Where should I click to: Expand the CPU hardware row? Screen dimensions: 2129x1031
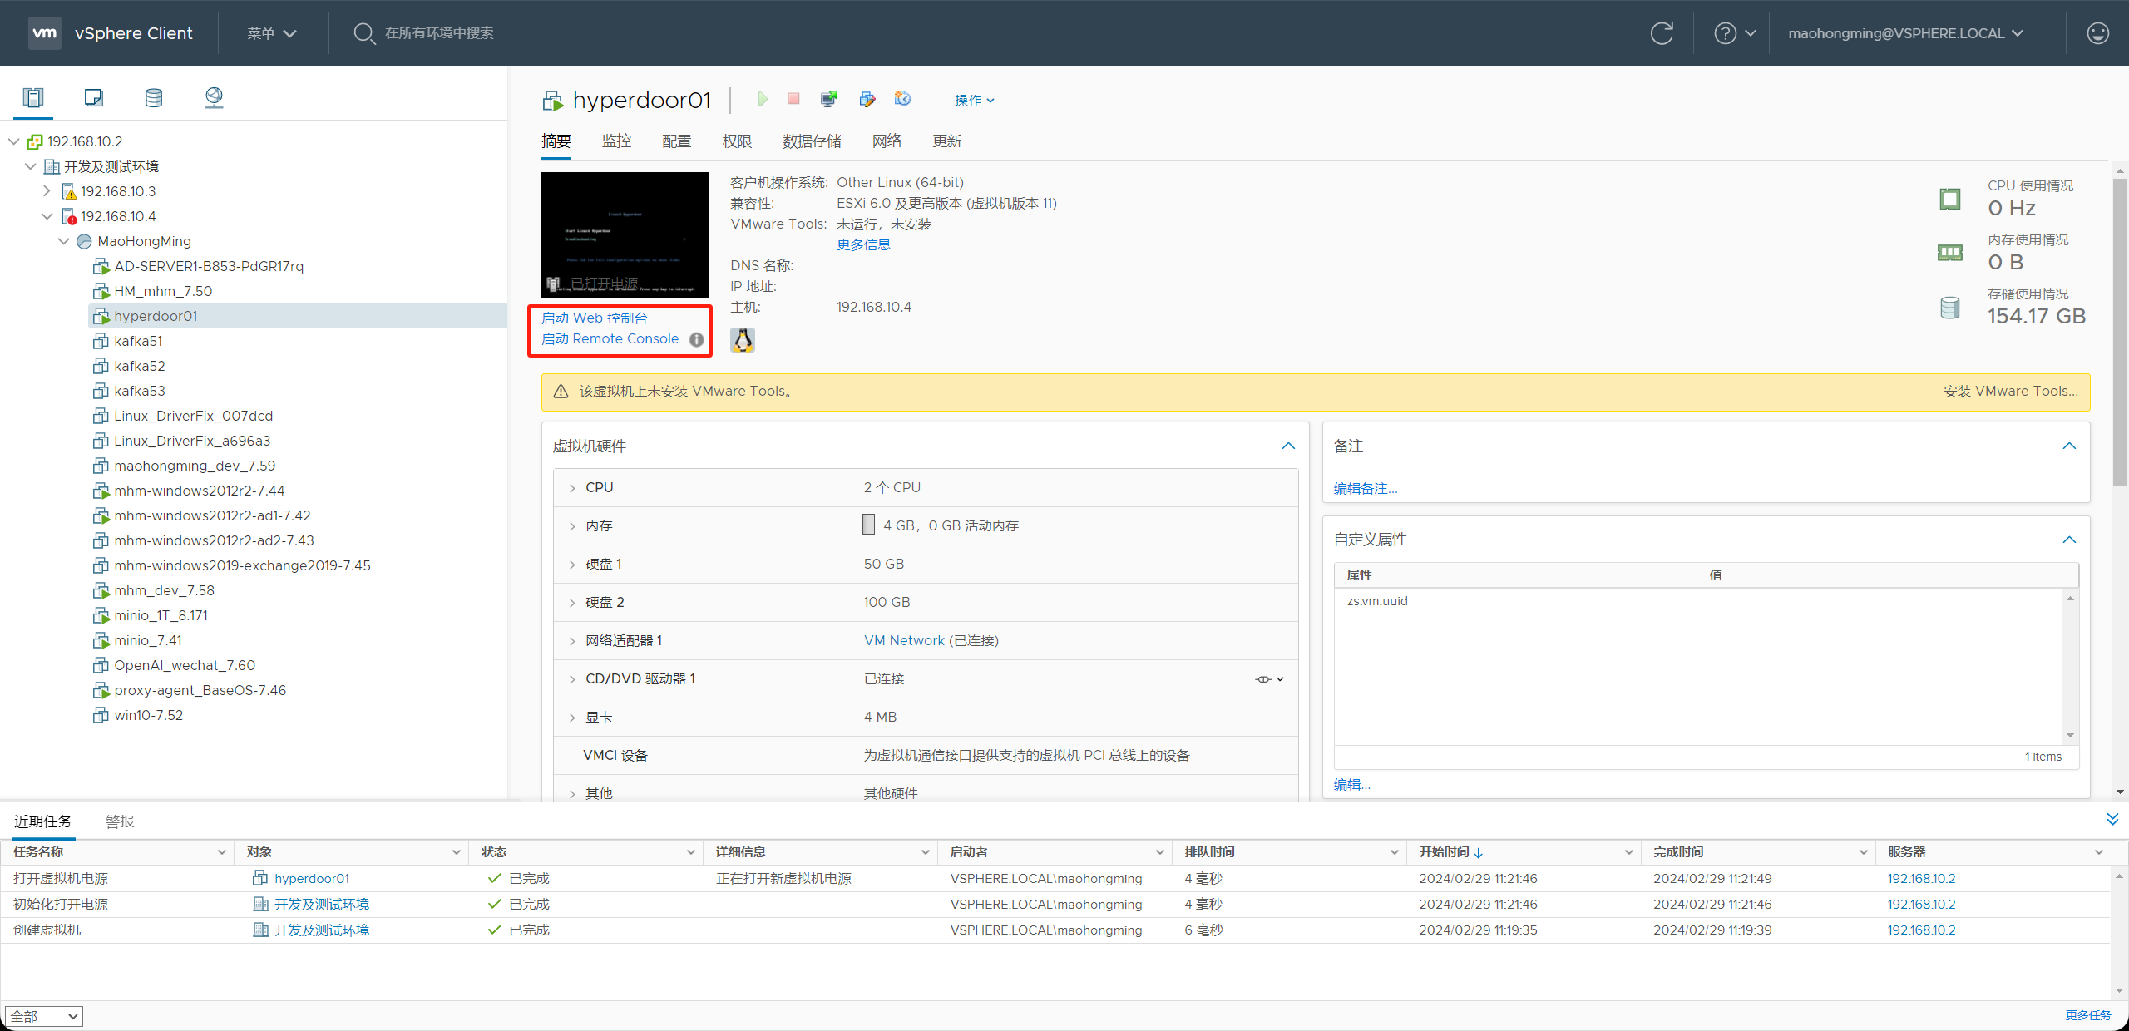[571, 488]
